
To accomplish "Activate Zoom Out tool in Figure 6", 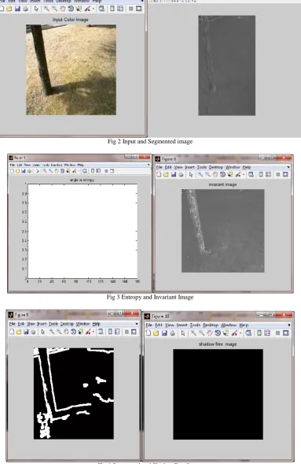I will pos(207,175).
